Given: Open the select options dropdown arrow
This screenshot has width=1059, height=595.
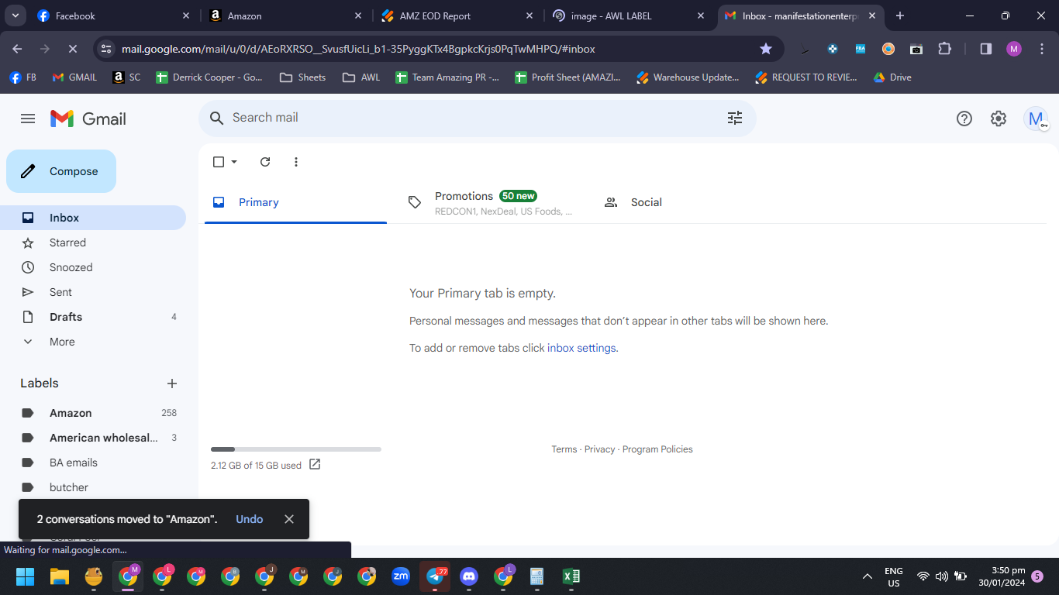Looking at the screenshot, I should (234, 162).
